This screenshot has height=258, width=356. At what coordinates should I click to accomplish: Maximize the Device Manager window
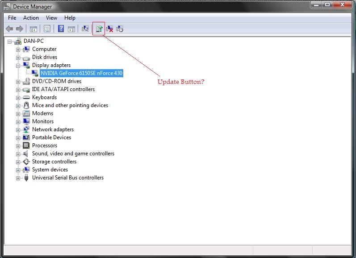[327, 4]
